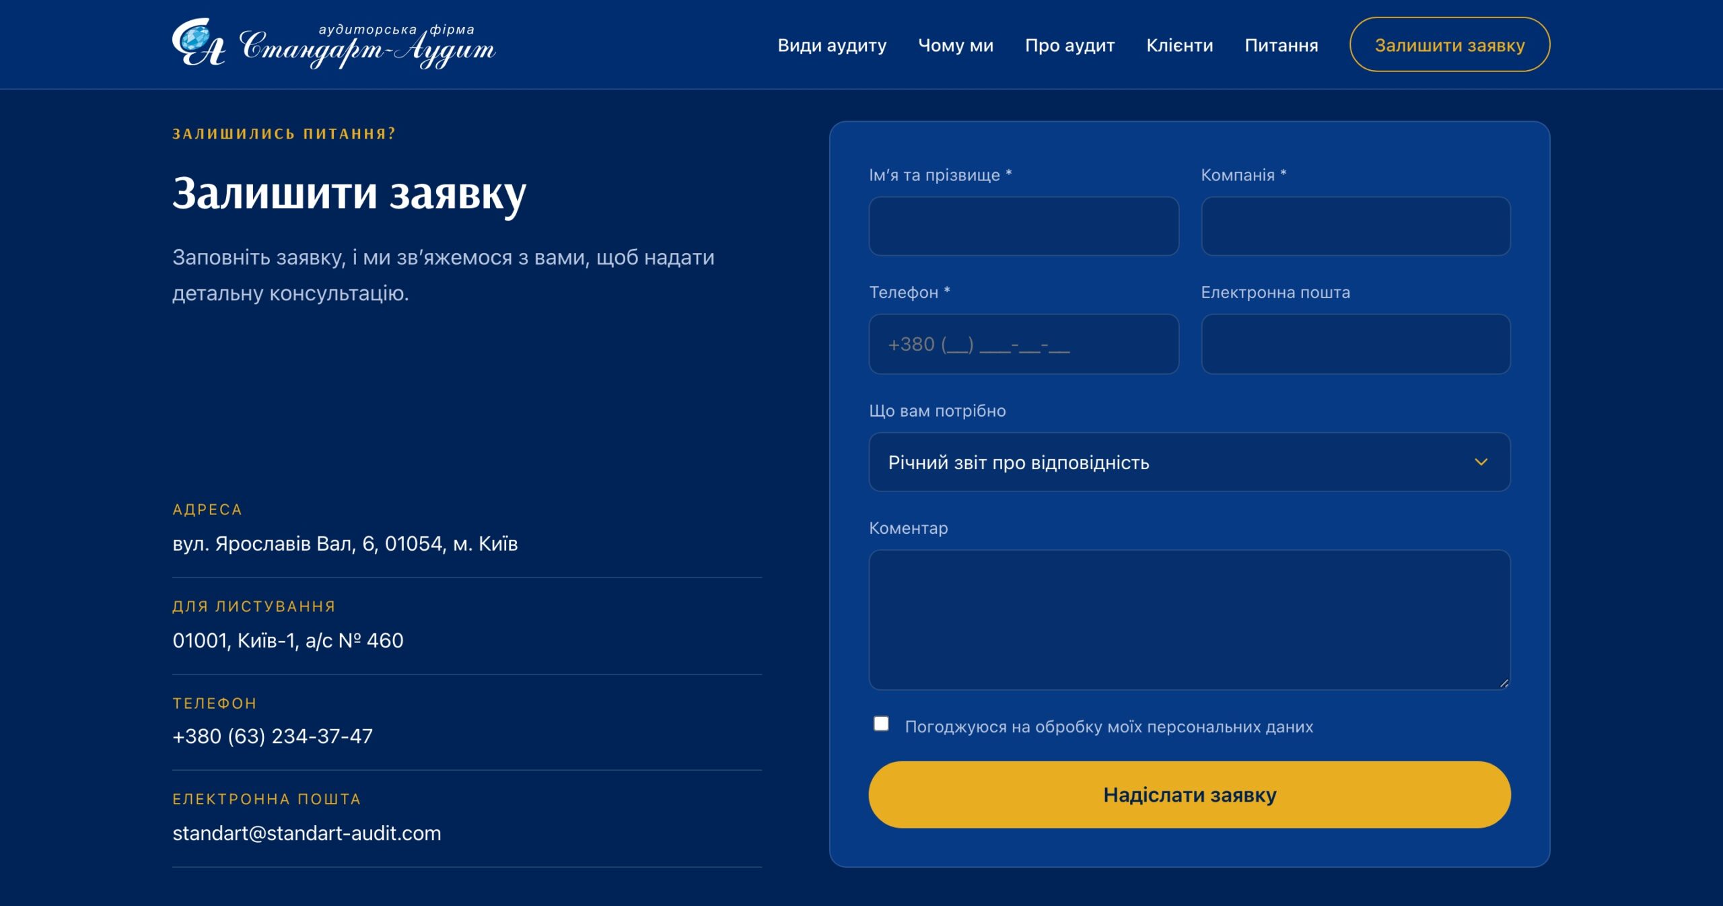Screen dimensions: 1723x906
Task: Click the ЗАЛИШИЛИСЬ ПИТАННЯ? caption
Action: (284, 133)
